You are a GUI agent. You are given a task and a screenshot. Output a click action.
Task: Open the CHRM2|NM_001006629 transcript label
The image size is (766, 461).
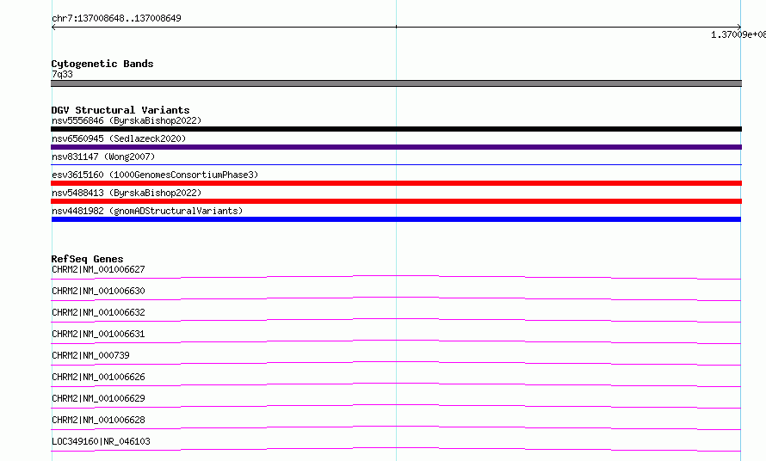pos(98,398)
